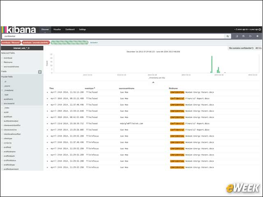Select the filenname field under Selected Fields

pyautogui.click(x=8, y=62)
